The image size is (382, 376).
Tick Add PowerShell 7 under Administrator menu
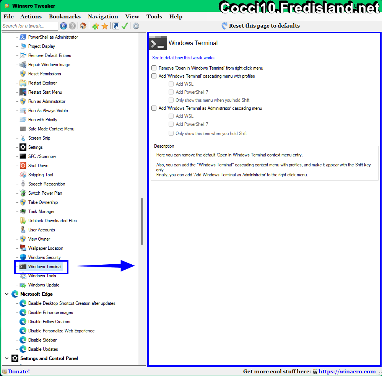[171, 124]
